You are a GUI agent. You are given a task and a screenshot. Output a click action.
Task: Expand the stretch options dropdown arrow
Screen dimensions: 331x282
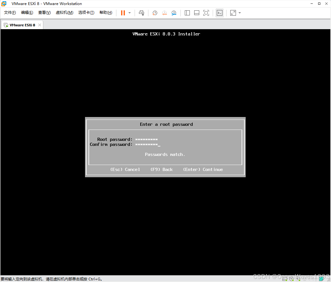tap(240, 13)
